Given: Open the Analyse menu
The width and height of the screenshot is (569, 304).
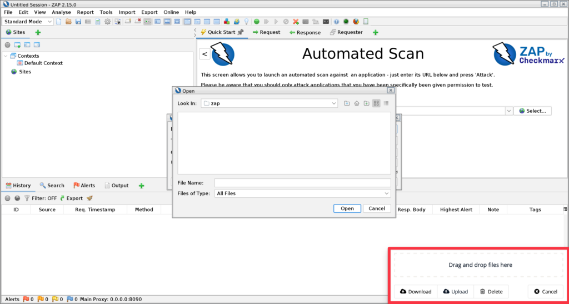Looking at the screenshot, I should [61, 12].
